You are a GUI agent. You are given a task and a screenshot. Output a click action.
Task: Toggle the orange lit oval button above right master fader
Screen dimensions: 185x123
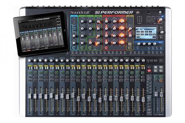(161, 80)
